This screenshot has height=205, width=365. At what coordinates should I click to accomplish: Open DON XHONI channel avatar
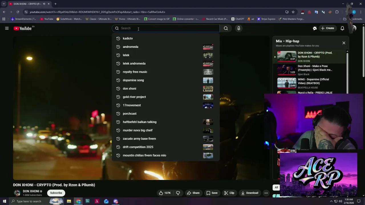[17, 193]
